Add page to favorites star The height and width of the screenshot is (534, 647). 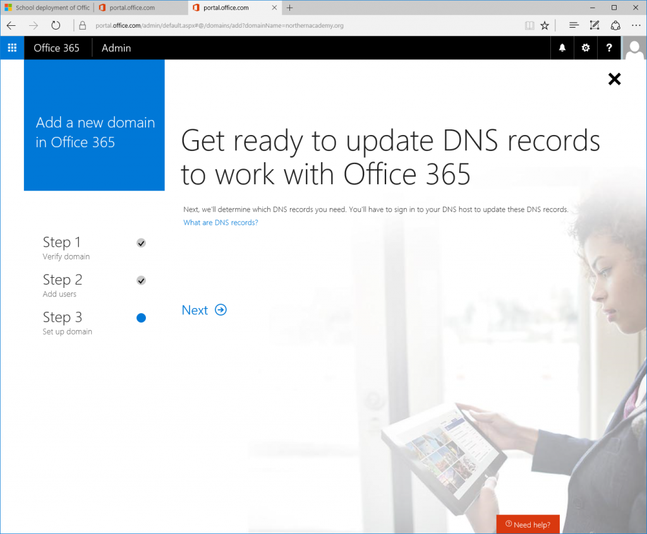coord(545,26)
